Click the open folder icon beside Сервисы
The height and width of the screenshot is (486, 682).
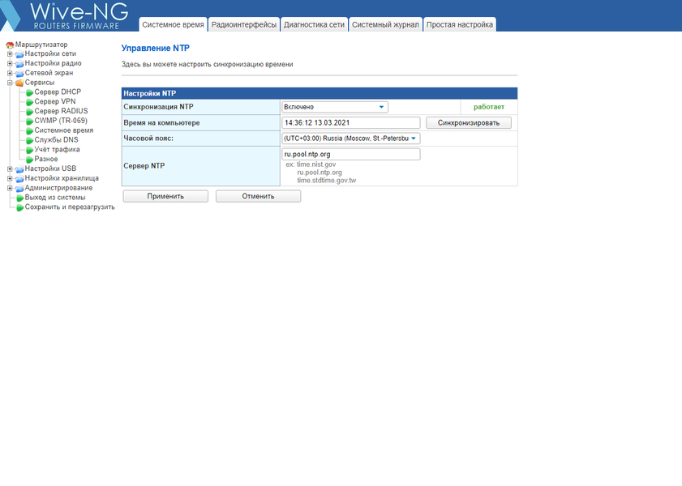tap(19, 83)
